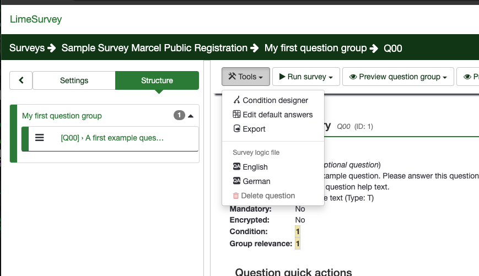The width and height of the screenshot is (479, 276).
Task: Click the hamburger drag handle for Q00
Action: (40, 138)
